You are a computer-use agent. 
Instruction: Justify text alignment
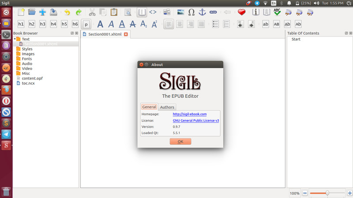(201, 24)
